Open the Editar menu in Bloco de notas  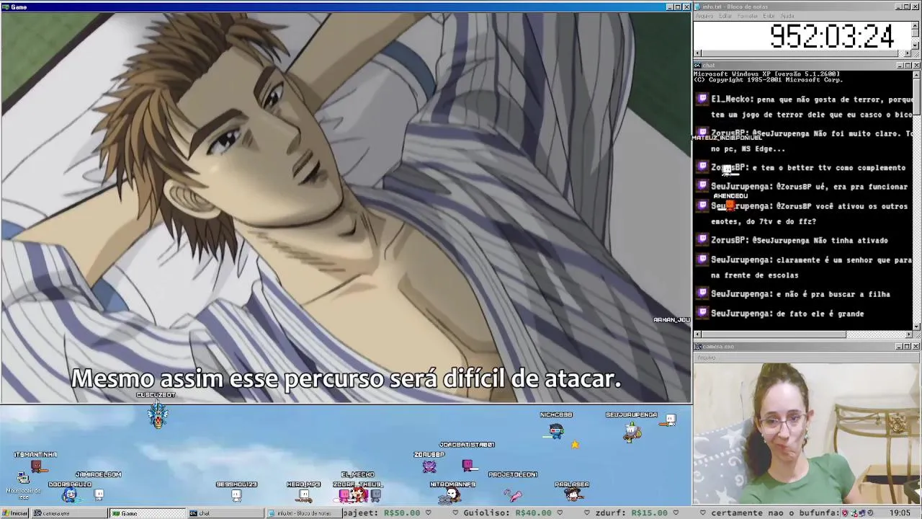(x=725, y=16)
